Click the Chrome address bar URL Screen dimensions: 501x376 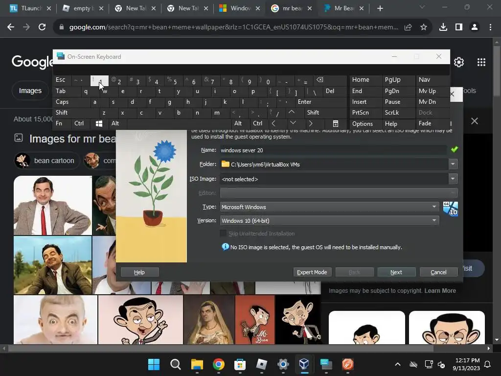pos(233,27)
